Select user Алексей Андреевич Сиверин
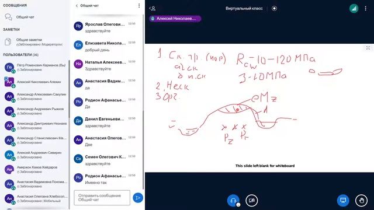The image size is (374, 210). pyautogui.click(x=36, y=155)
